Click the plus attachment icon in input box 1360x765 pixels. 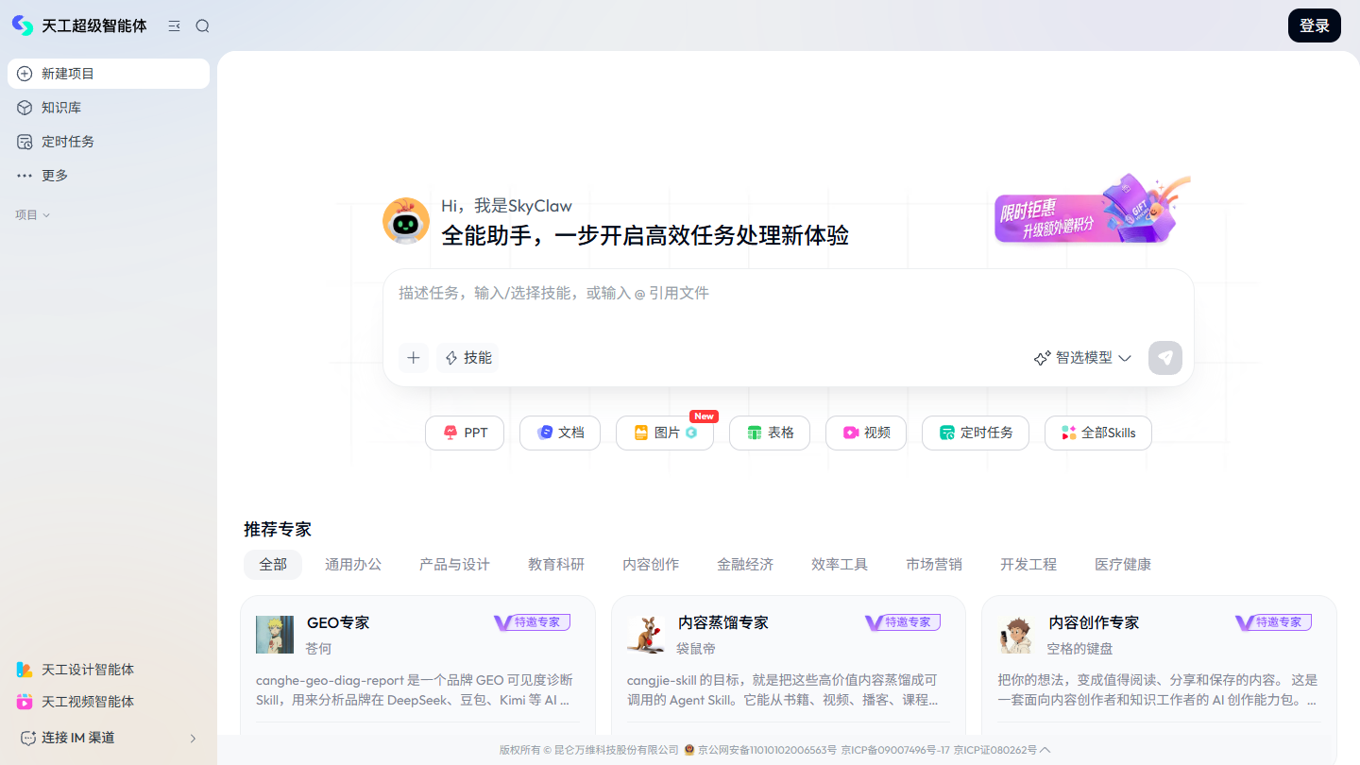coord(414,358)
